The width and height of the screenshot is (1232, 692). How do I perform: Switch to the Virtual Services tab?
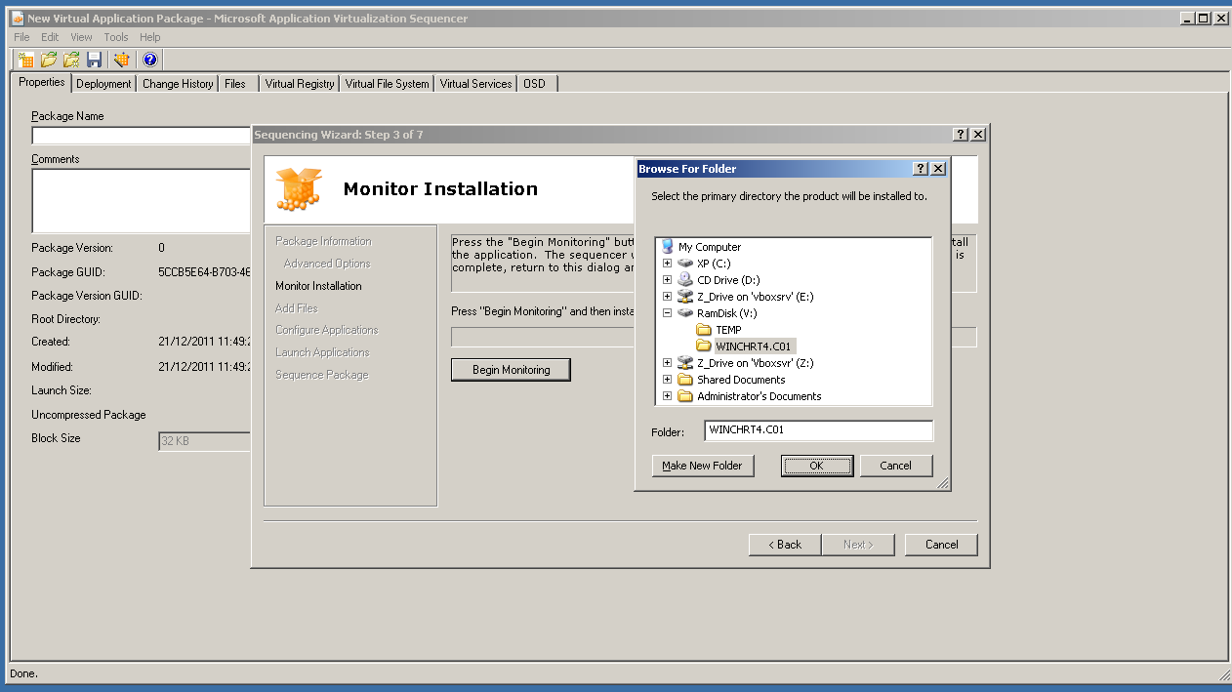(x=476, y=84)
